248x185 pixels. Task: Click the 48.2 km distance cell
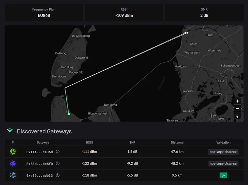[x=177, y=163]
